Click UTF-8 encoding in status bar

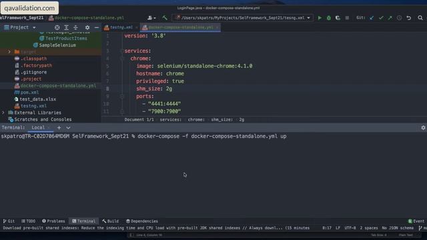pos(350,228)
